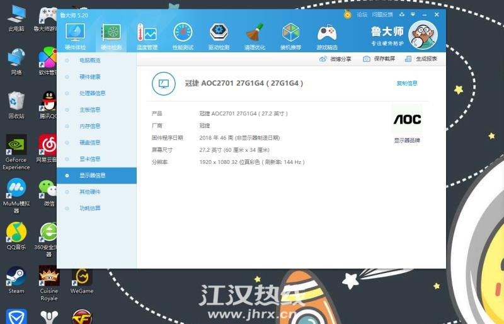This screenshot has width=504, height=324.
Task: Click the 产品 value 冠捷 AOC2701 27G1G4 ( 27.2 英寸 )
Action: pos(243,113)
